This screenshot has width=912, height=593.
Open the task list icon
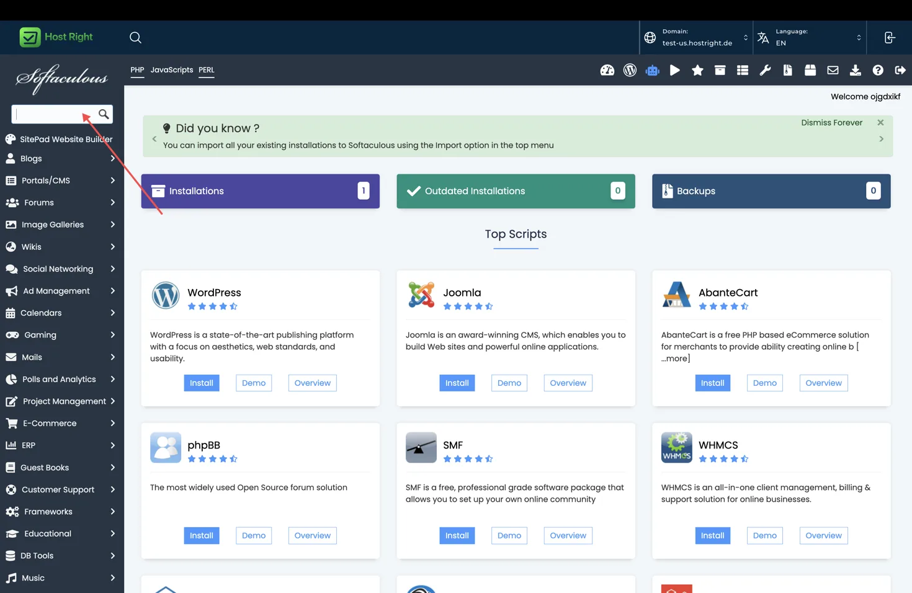coord(743,70)
